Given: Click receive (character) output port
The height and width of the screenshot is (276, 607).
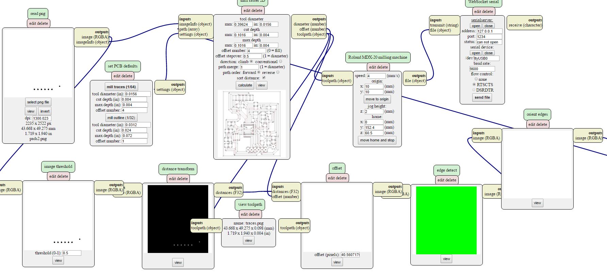Looking at the screenshot, I should click(525, 25).
